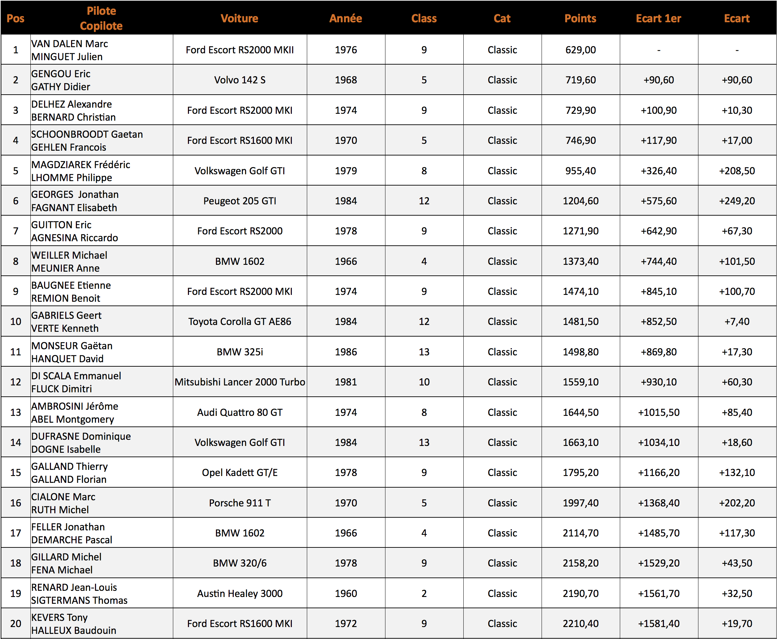Select the Pos column header
Image resolution: width=777 pixels, height=639 pixels.
15,18
